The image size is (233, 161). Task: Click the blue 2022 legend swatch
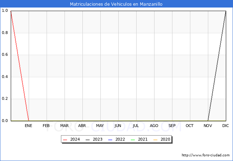pyautogui.click(x=110, y=140)
